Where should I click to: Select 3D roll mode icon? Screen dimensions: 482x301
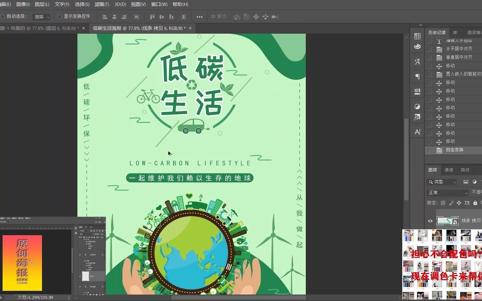(247, 17)
